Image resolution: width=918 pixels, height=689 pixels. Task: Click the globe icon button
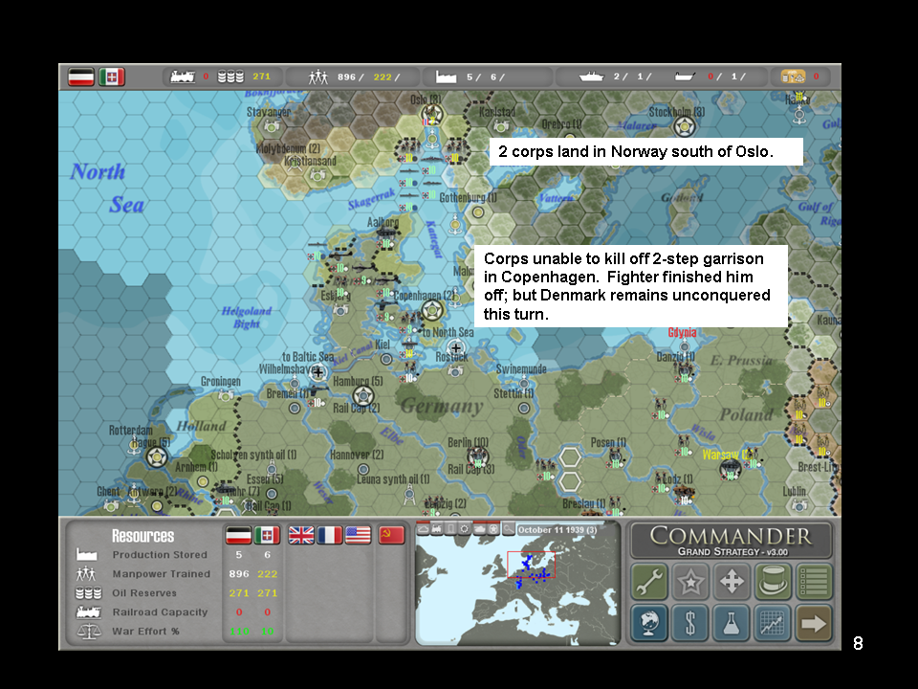click(x=649, y=623)
